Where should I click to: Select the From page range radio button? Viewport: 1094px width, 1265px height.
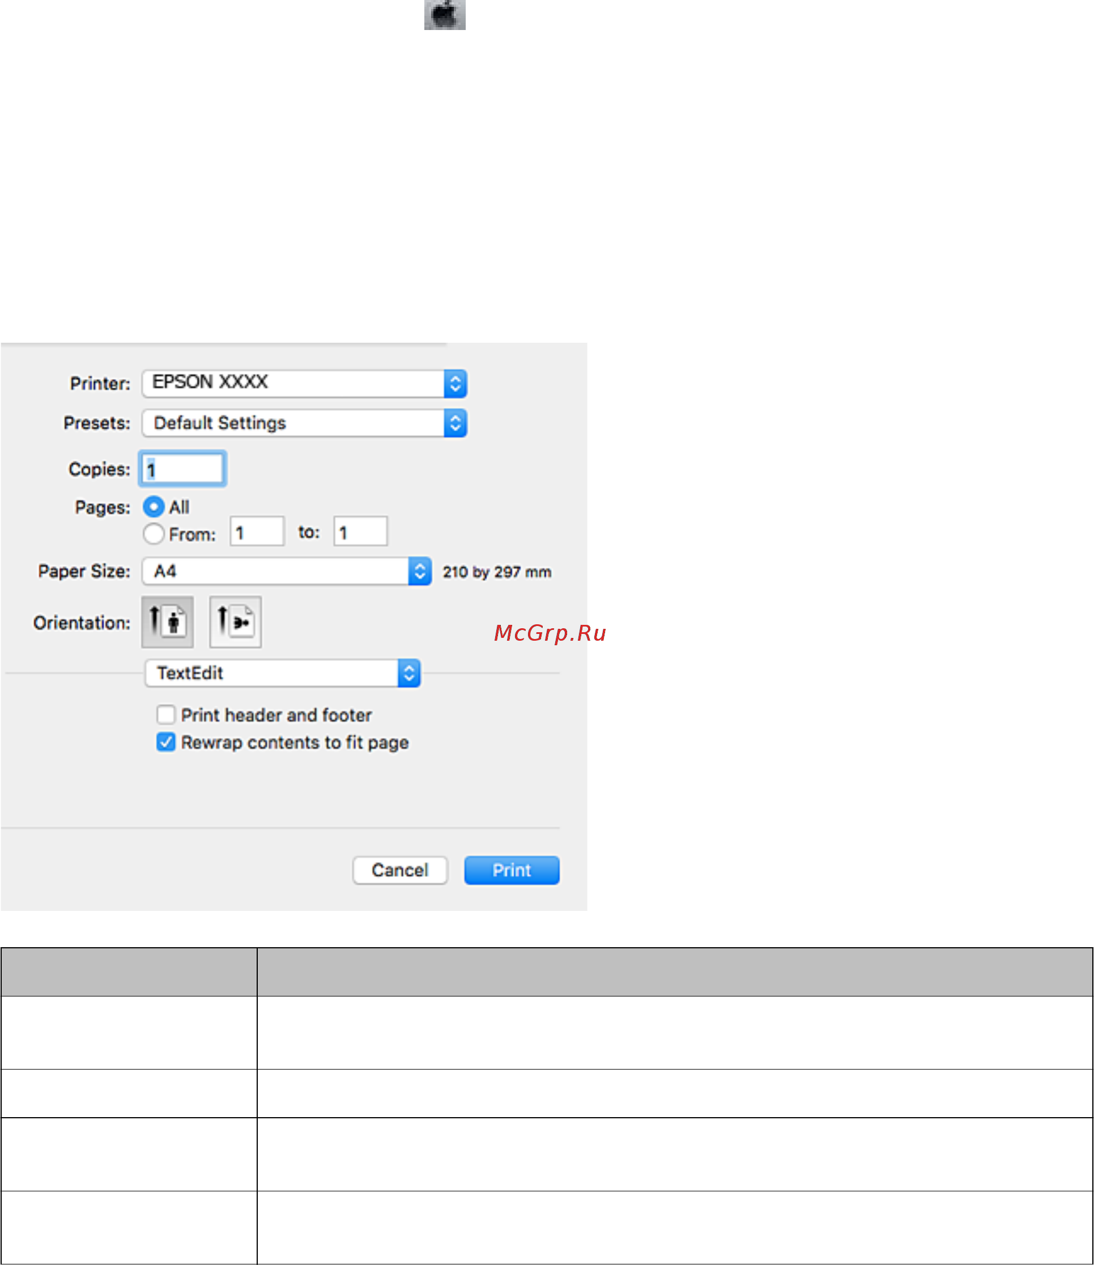coord(153,534)
